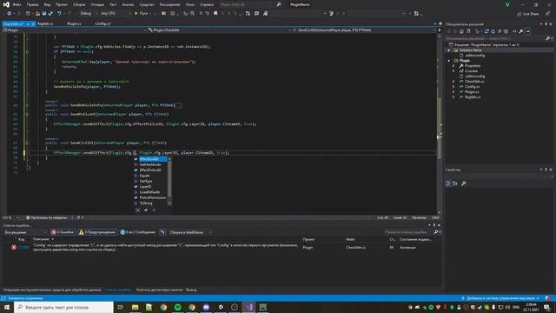The image size is (556, 313).
Task: Click the Solution Explorer search field
Action: pos(496,38)
